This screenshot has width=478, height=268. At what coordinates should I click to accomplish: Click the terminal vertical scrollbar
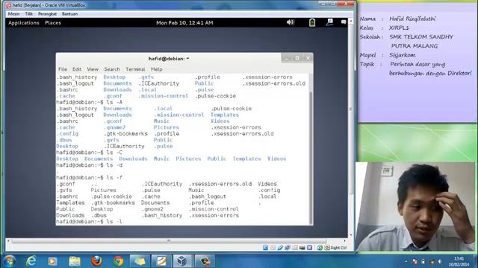pos(311,157)
